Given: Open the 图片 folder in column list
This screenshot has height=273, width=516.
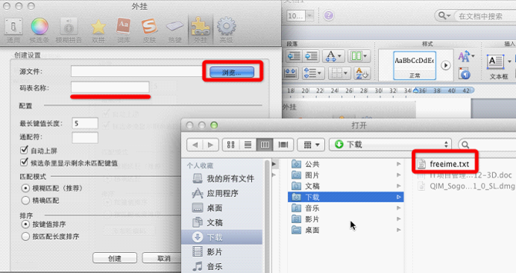Looking at the screenshot, I should 345,175.
